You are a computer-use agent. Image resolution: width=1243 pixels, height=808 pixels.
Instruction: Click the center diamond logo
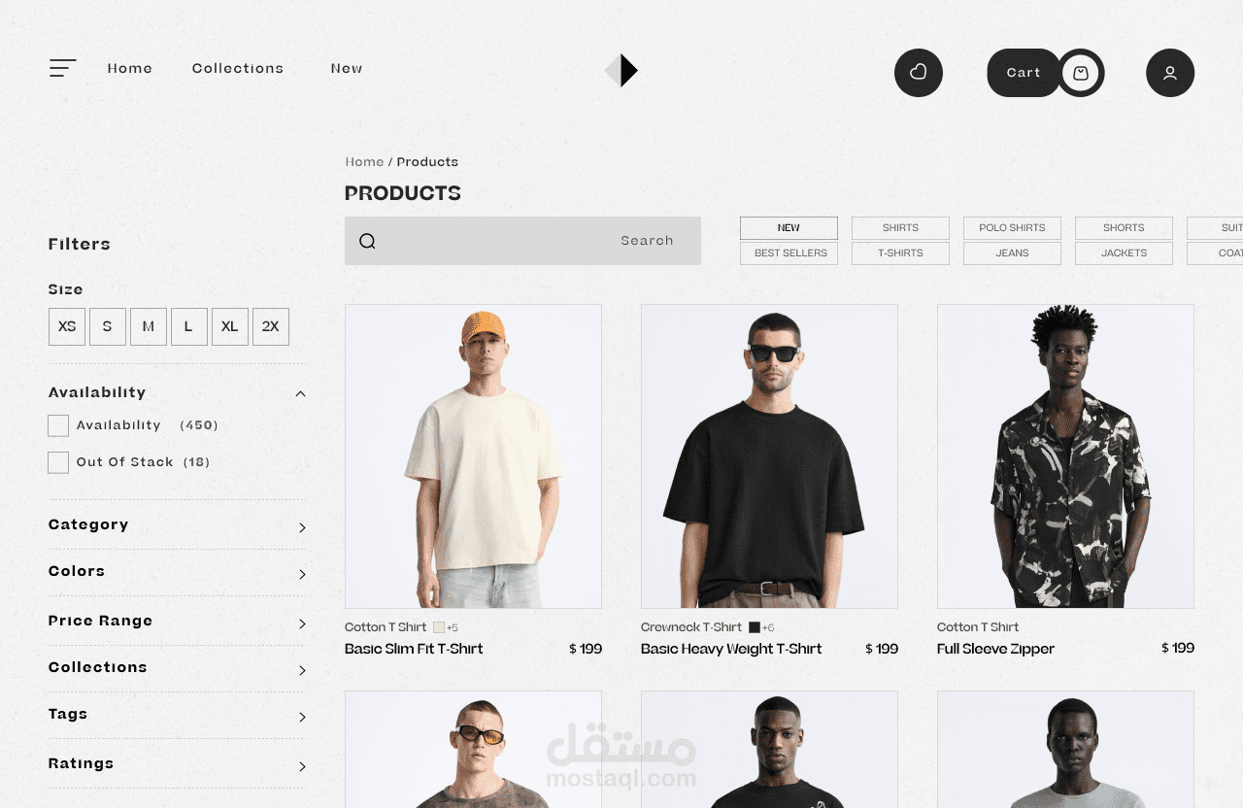621,70
